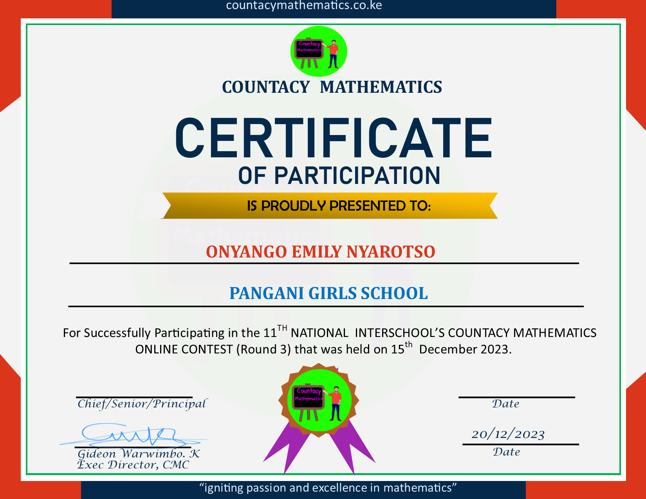Click the issued date 20/12/2023

click(x=508, y=434)
